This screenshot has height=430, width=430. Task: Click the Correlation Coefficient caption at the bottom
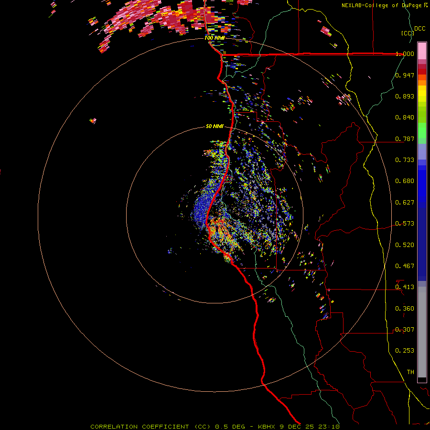pyautogui.click(x=215, y=427)
